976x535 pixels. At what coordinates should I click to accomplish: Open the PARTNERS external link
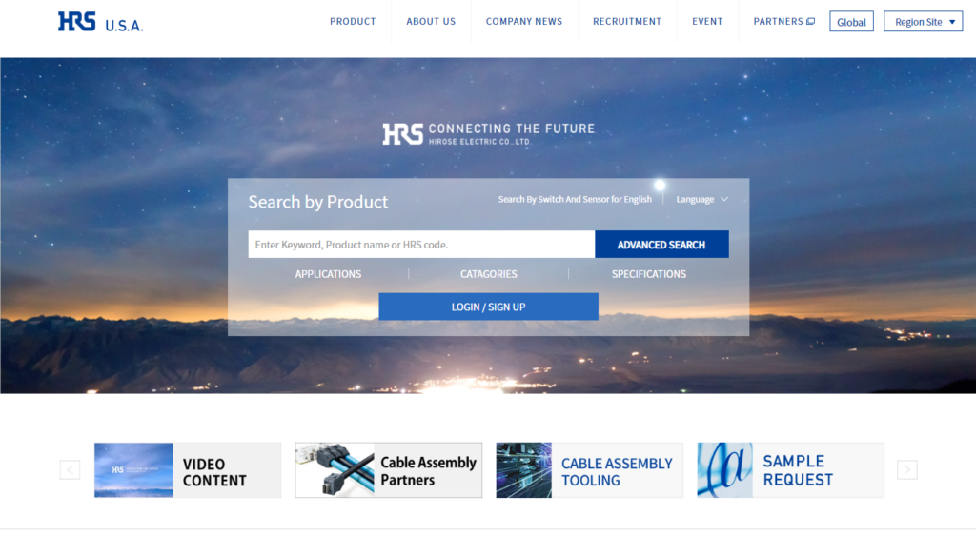coord(783,21)
